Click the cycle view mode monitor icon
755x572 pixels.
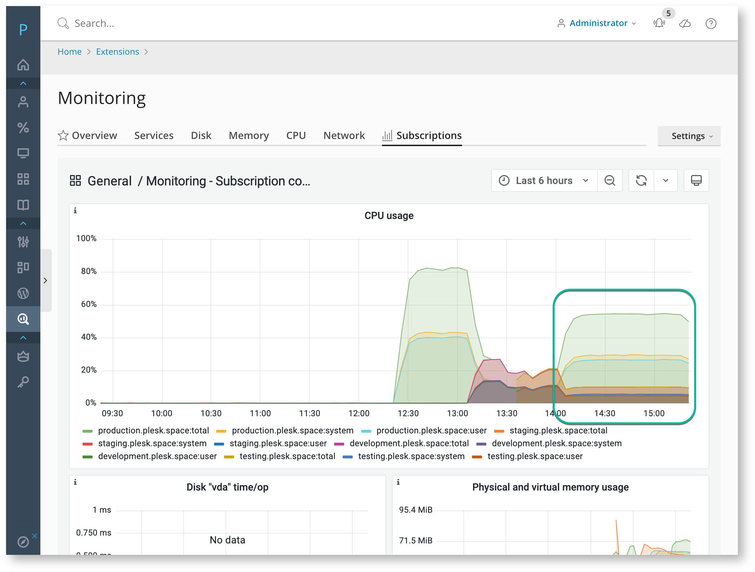tap(696, 180)
